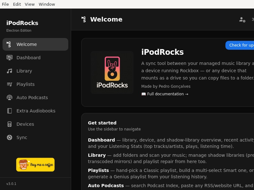Click the bold Auto Podcasts term in Get started

point(106,186)
